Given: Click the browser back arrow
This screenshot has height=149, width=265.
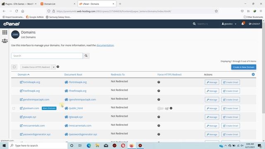Looking at the screenshot, I should 4,11.
